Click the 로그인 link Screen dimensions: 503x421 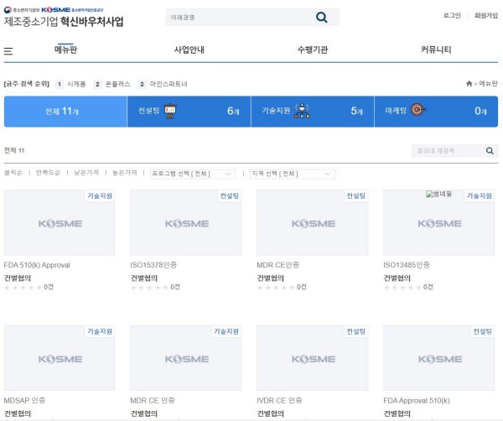click(451, 16)
